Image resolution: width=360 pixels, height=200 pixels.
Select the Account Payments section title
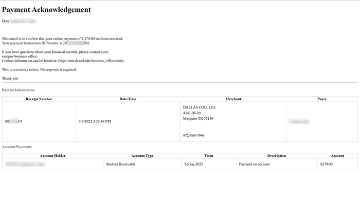17,147
